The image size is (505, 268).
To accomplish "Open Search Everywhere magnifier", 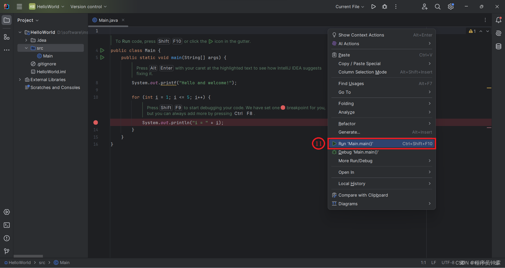I will 438,7.
